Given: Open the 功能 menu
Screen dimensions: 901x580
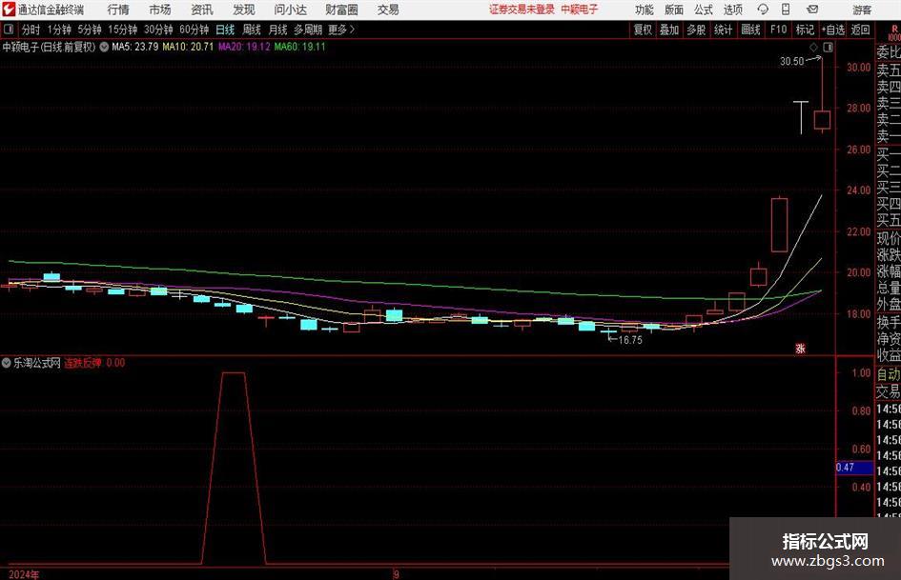Looking at the screenshot, I should [x=645, y=10].
